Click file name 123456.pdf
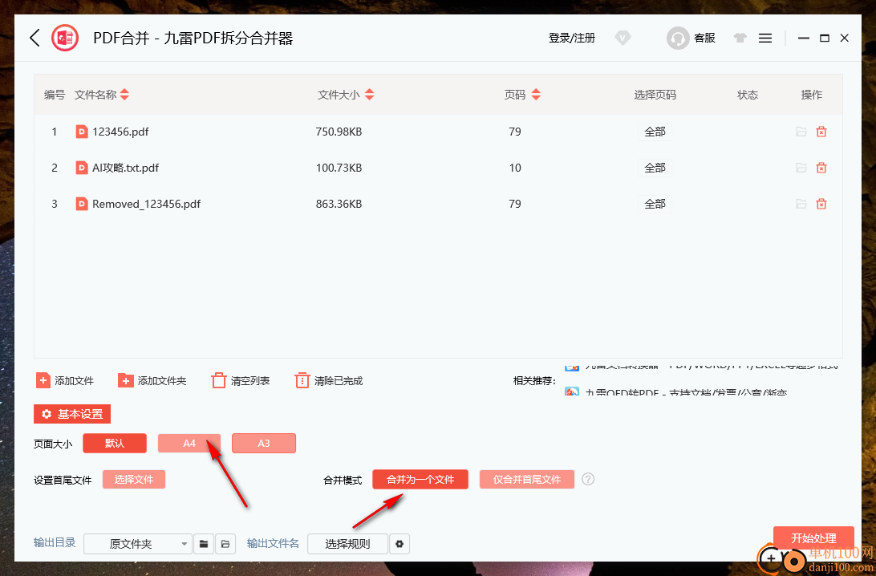 click(x=120, y=132)
